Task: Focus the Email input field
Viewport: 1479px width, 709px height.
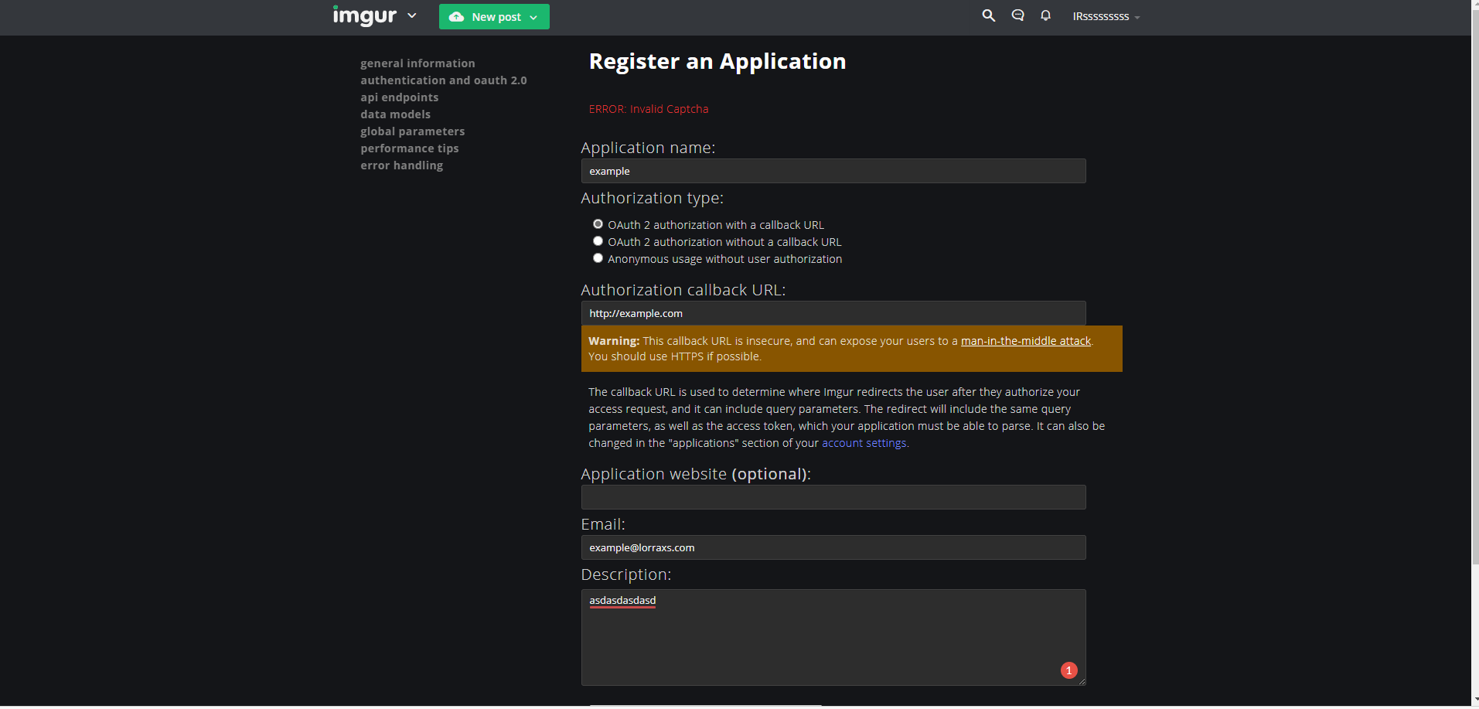Action: pos(833,547)
